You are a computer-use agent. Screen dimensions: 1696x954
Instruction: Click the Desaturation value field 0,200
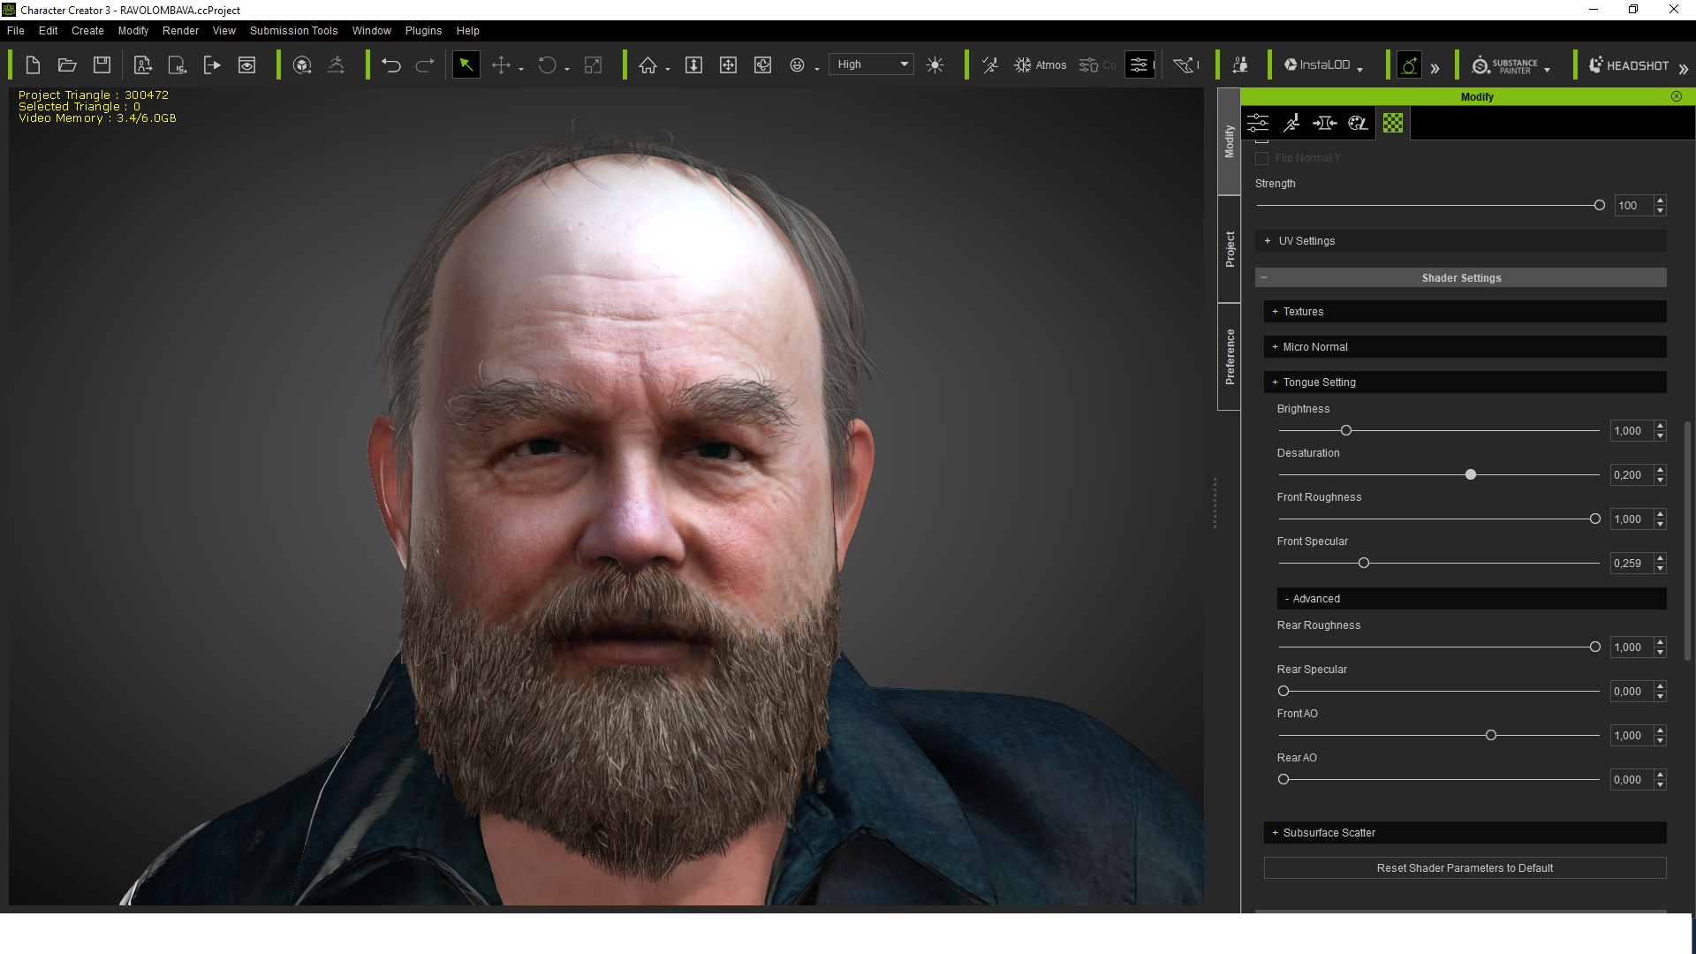pos(1632,475)
